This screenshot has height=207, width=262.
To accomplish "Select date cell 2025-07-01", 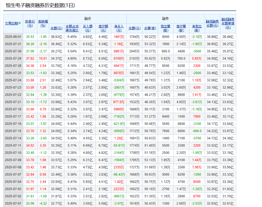I will pyautogui.click(x=13, y=204).
